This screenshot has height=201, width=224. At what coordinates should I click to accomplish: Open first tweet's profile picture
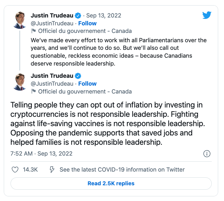20,20
